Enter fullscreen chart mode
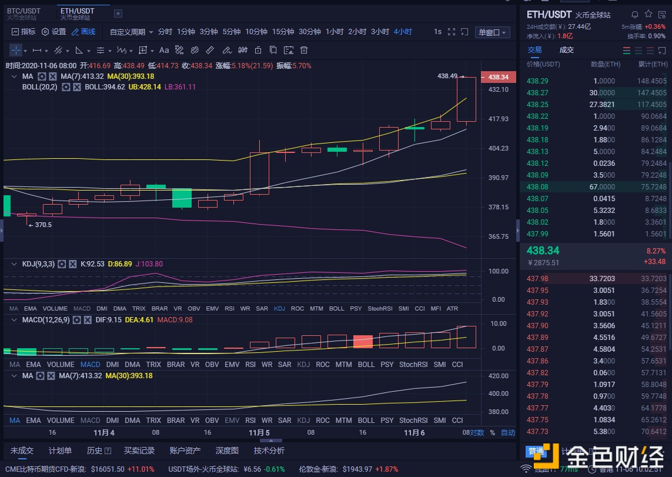This screenshot has height=477, width=672. tap(452, 32)
